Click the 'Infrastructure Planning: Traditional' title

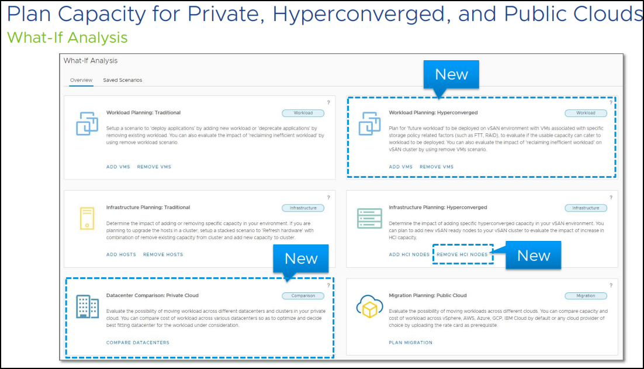[x=148, y=208]
